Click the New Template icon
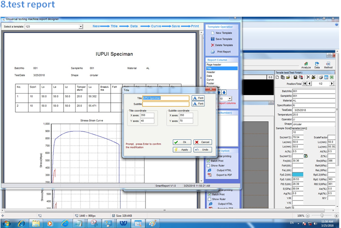 (x=212, y=33)
